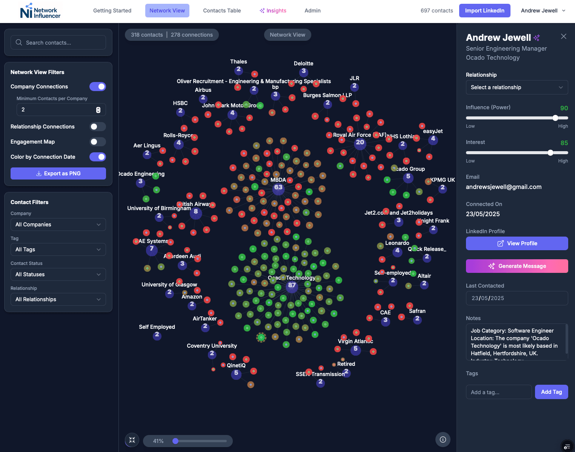Open the Insights tab
Screen dimensions: 575x452
[x=273, y=11]
